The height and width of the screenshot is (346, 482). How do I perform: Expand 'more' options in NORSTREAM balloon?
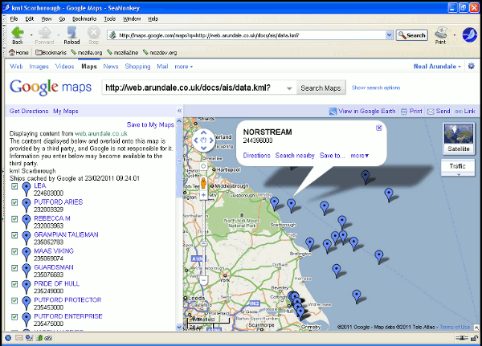359,156
